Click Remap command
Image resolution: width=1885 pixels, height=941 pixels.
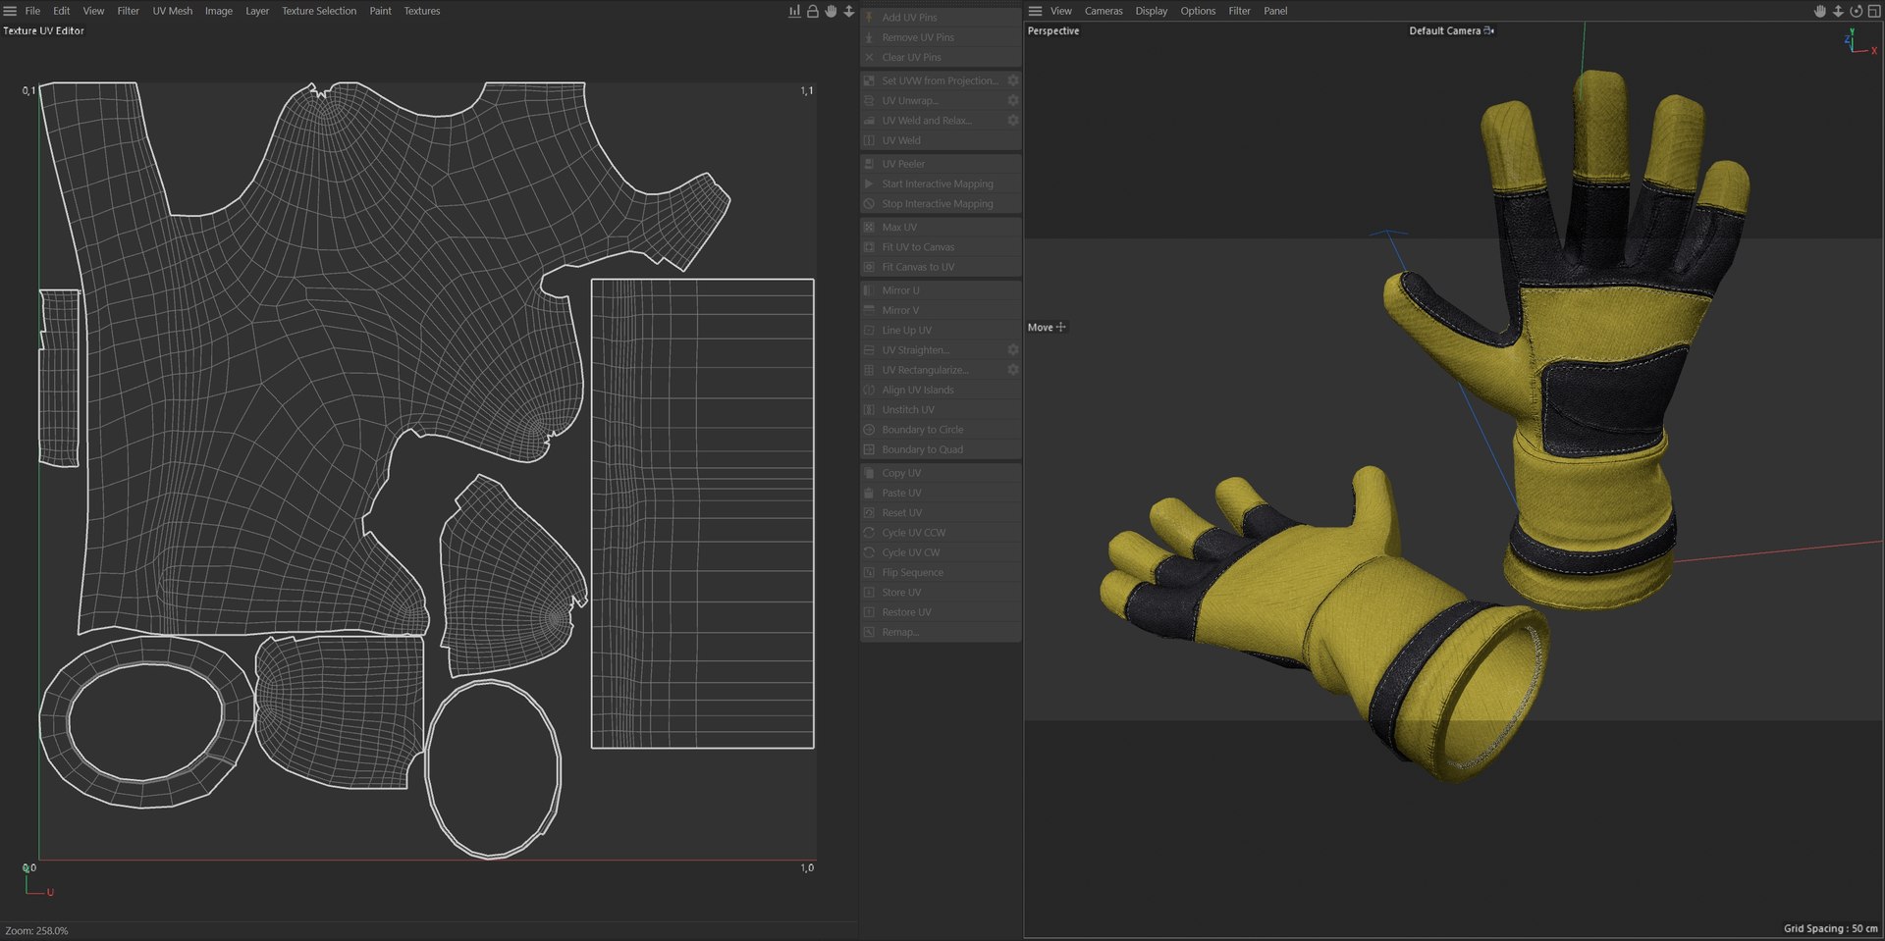[x=941, y=632]
